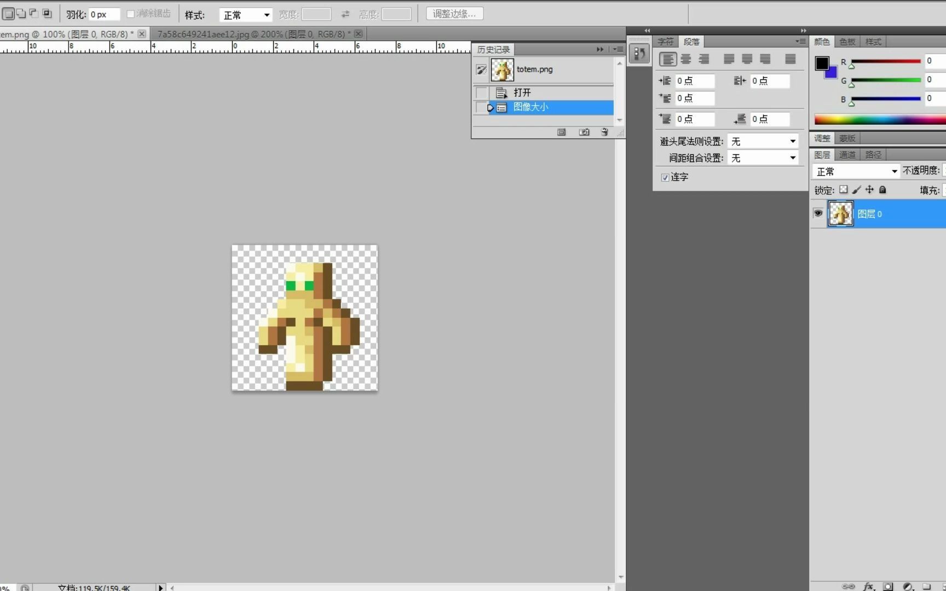Toggle history brush source for totem.png snapshot
This screenshot has width=946, height=591.
(x=481, y=69)
